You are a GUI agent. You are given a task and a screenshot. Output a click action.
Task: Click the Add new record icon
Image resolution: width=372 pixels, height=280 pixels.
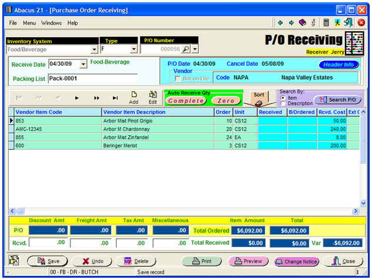134,94
